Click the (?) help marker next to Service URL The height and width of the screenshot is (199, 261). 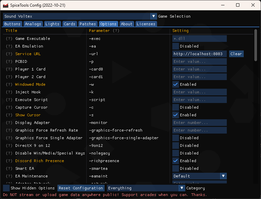(9, 54)
